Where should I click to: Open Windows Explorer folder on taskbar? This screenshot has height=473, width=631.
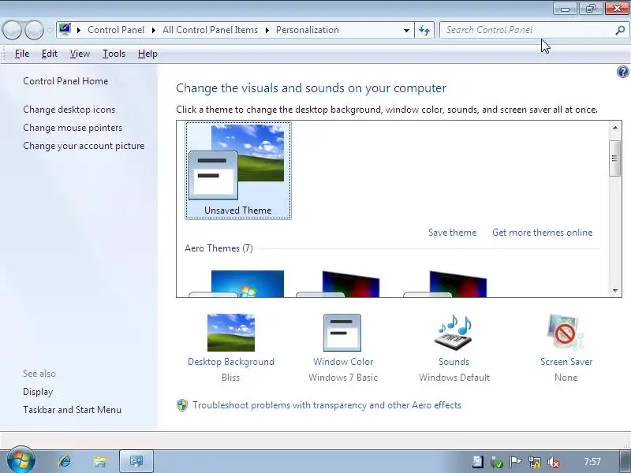(x=100, y=461)
